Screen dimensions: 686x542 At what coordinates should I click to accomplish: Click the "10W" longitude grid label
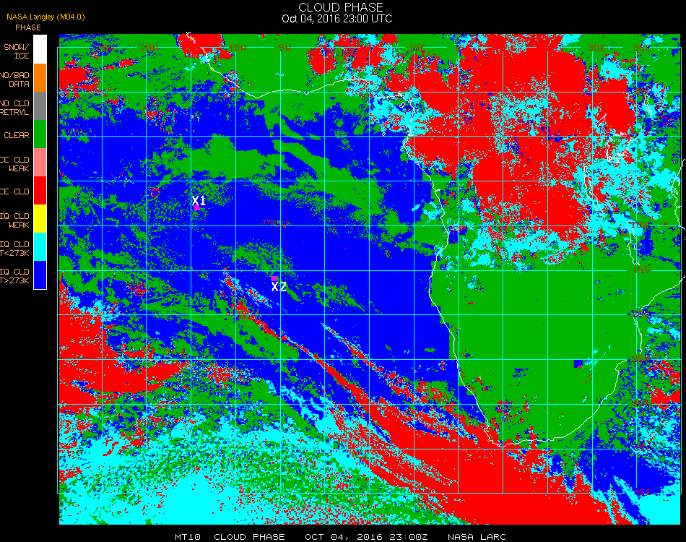(238, 48)
